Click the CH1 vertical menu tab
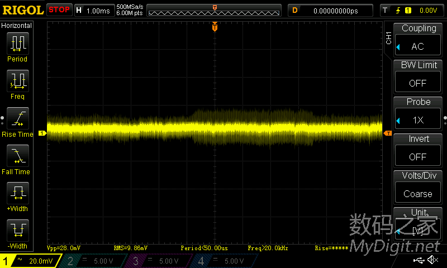The width and height of the screenshot is (447, 268). [x=388, y=38]
